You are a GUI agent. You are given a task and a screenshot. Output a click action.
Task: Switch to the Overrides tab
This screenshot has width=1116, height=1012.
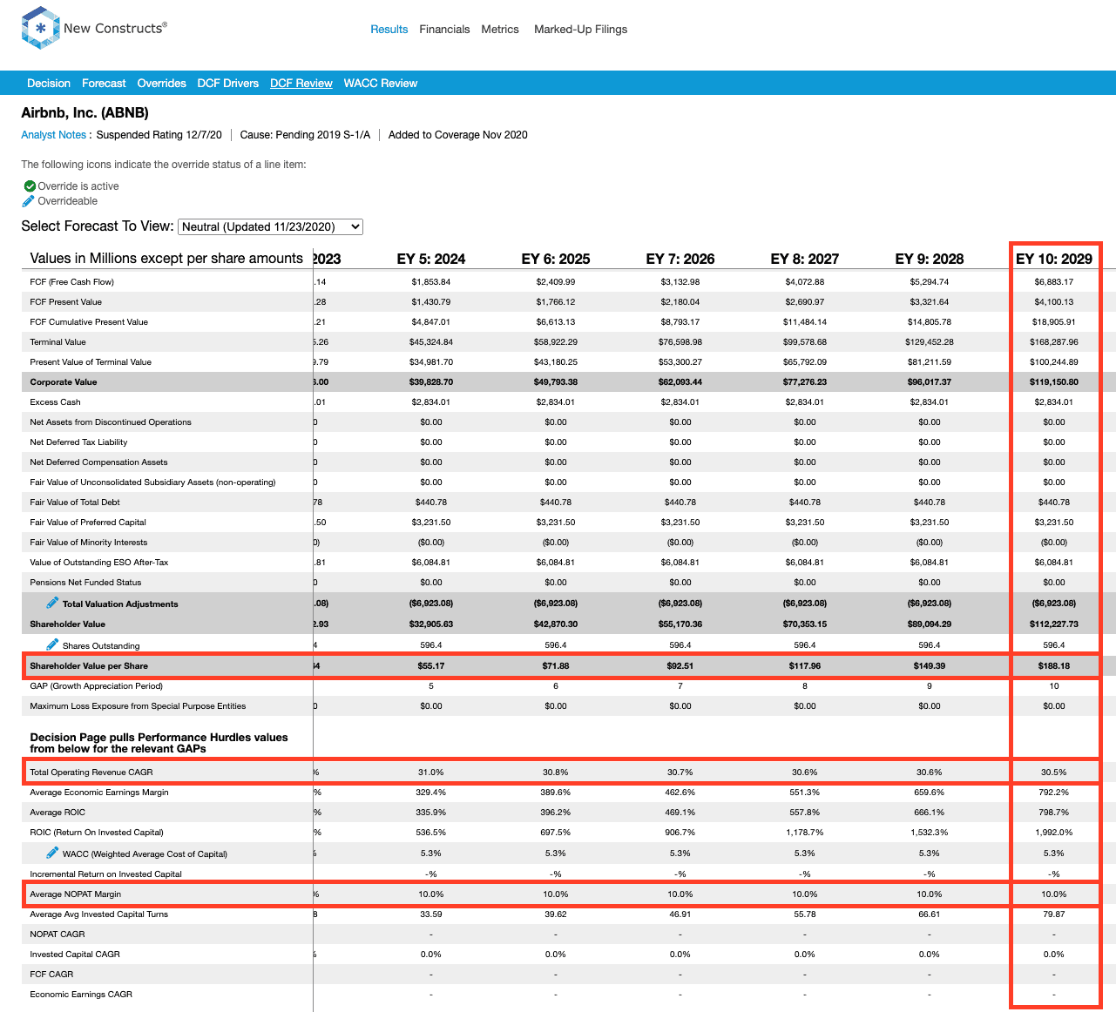(x=161, y=84)
